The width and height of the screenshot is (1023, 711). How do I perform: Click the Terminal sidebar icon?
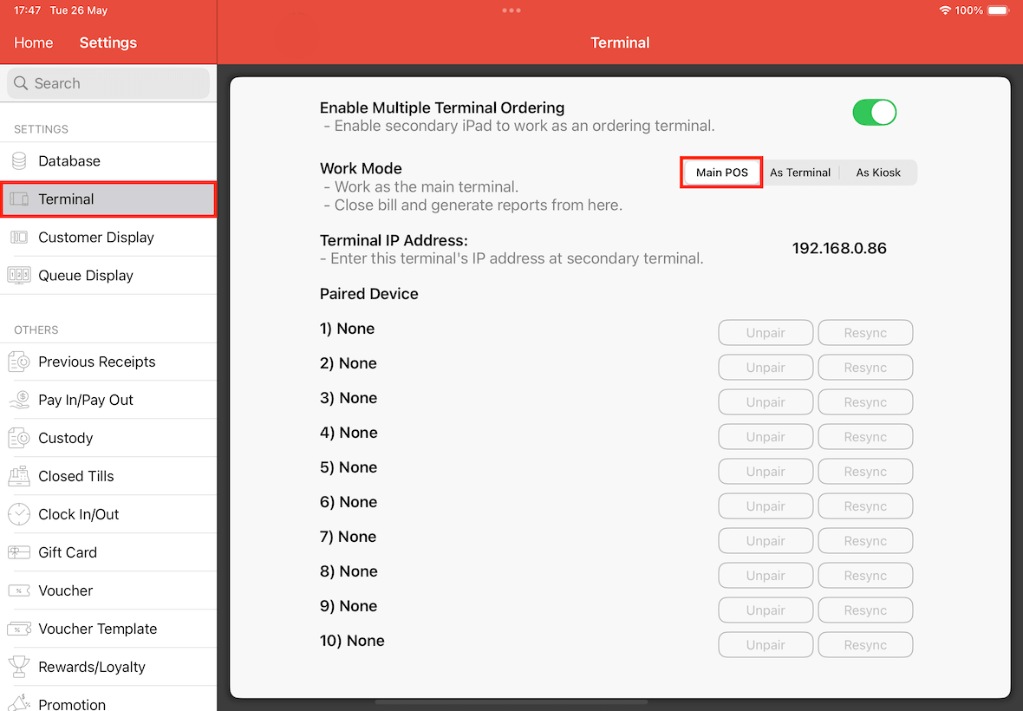pyautogui.click(x=19, y=199)
